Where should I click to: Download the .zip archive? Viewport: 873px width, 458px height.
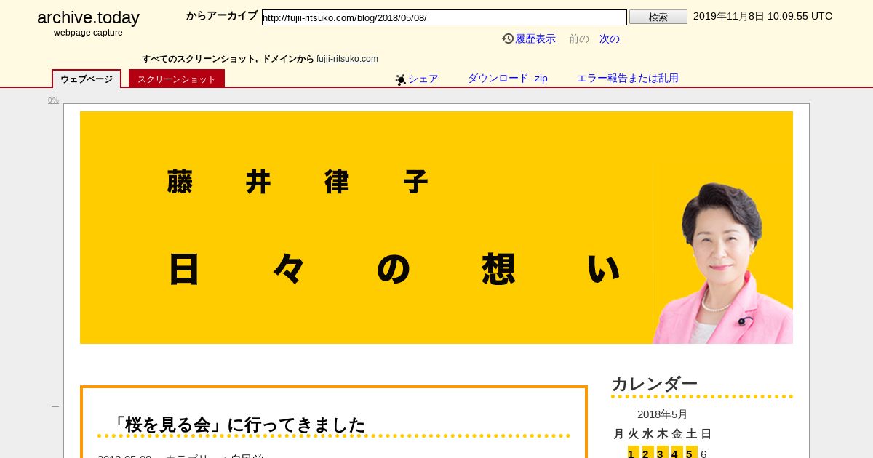click(507, 78)
